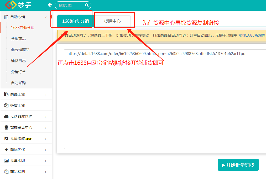Image resolution: width=266 pixels, height=179 pixels.
Task: Open 1688自动分销 in the sidebar
Action: [23, 28]
